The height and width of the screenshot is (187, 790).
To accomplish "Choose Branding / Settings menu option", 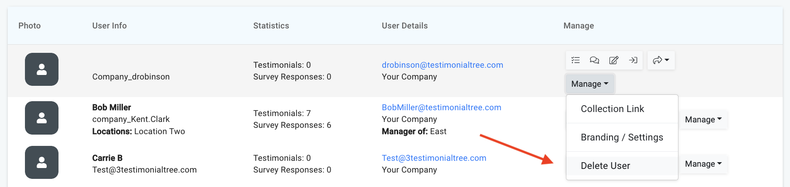I will coord(622,137).
